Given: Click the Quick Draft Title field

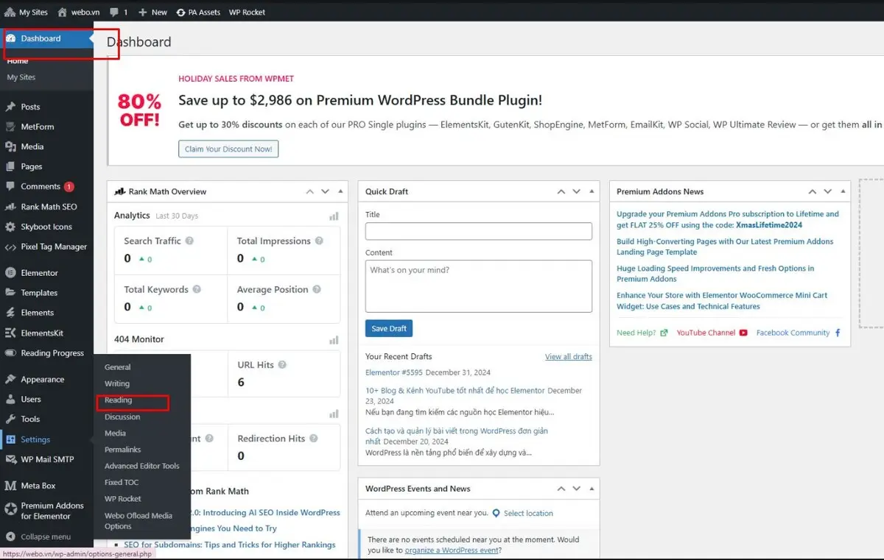Looking at the screenshot, I should pyautogui.click(x=479, y=231).
